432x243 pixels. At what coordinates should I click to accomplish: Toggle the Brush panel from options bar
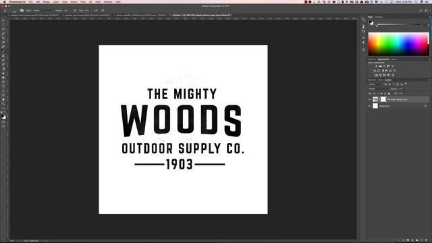tap(22, 11)
